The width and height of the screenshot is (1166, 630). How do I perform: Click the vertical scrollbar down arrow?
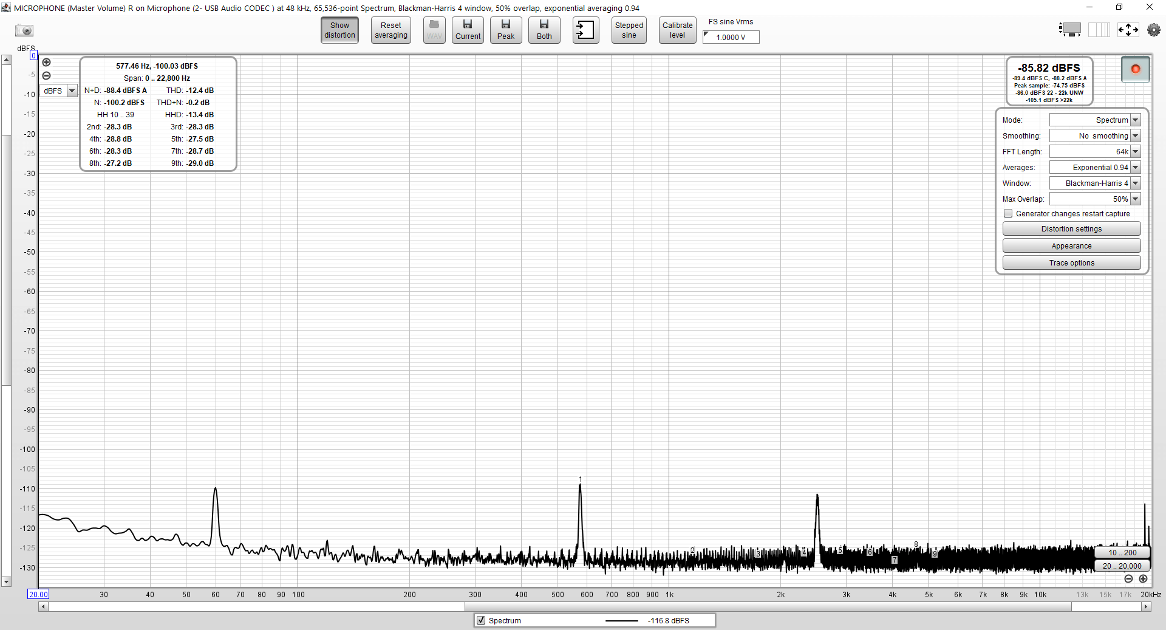[6, 582]
